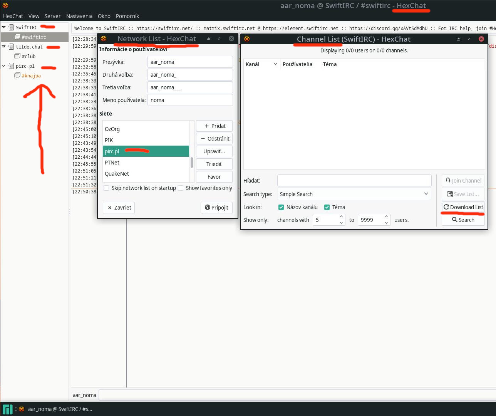Click the network list scrollbar
This screenshot has width=496, height=416.
191,162
